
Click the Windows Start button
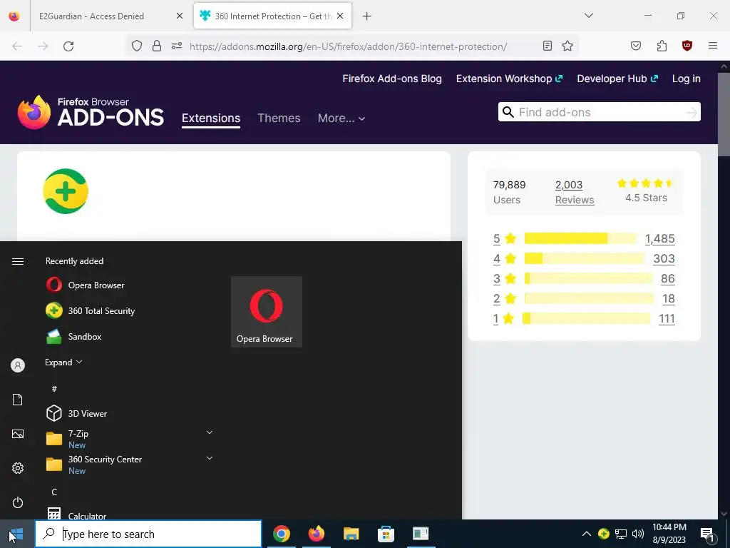[16, 534]
